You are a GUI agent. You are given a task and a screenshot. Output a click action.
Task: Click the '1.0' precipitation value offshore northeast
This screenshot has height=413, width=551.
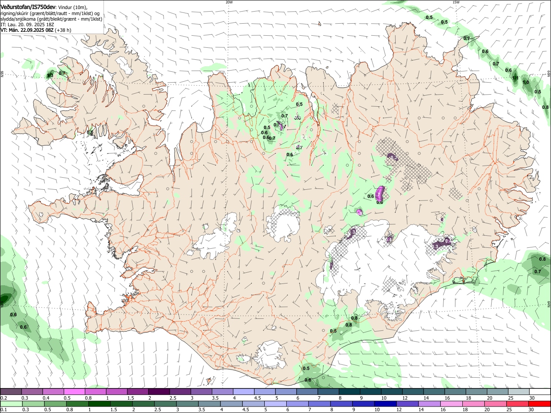click(526, 82)
